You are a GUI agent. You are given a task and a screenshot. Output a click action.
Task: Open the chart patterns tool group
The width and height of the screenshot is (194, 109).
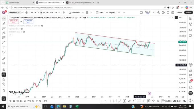pyautogui.click(x=4, y=33)
